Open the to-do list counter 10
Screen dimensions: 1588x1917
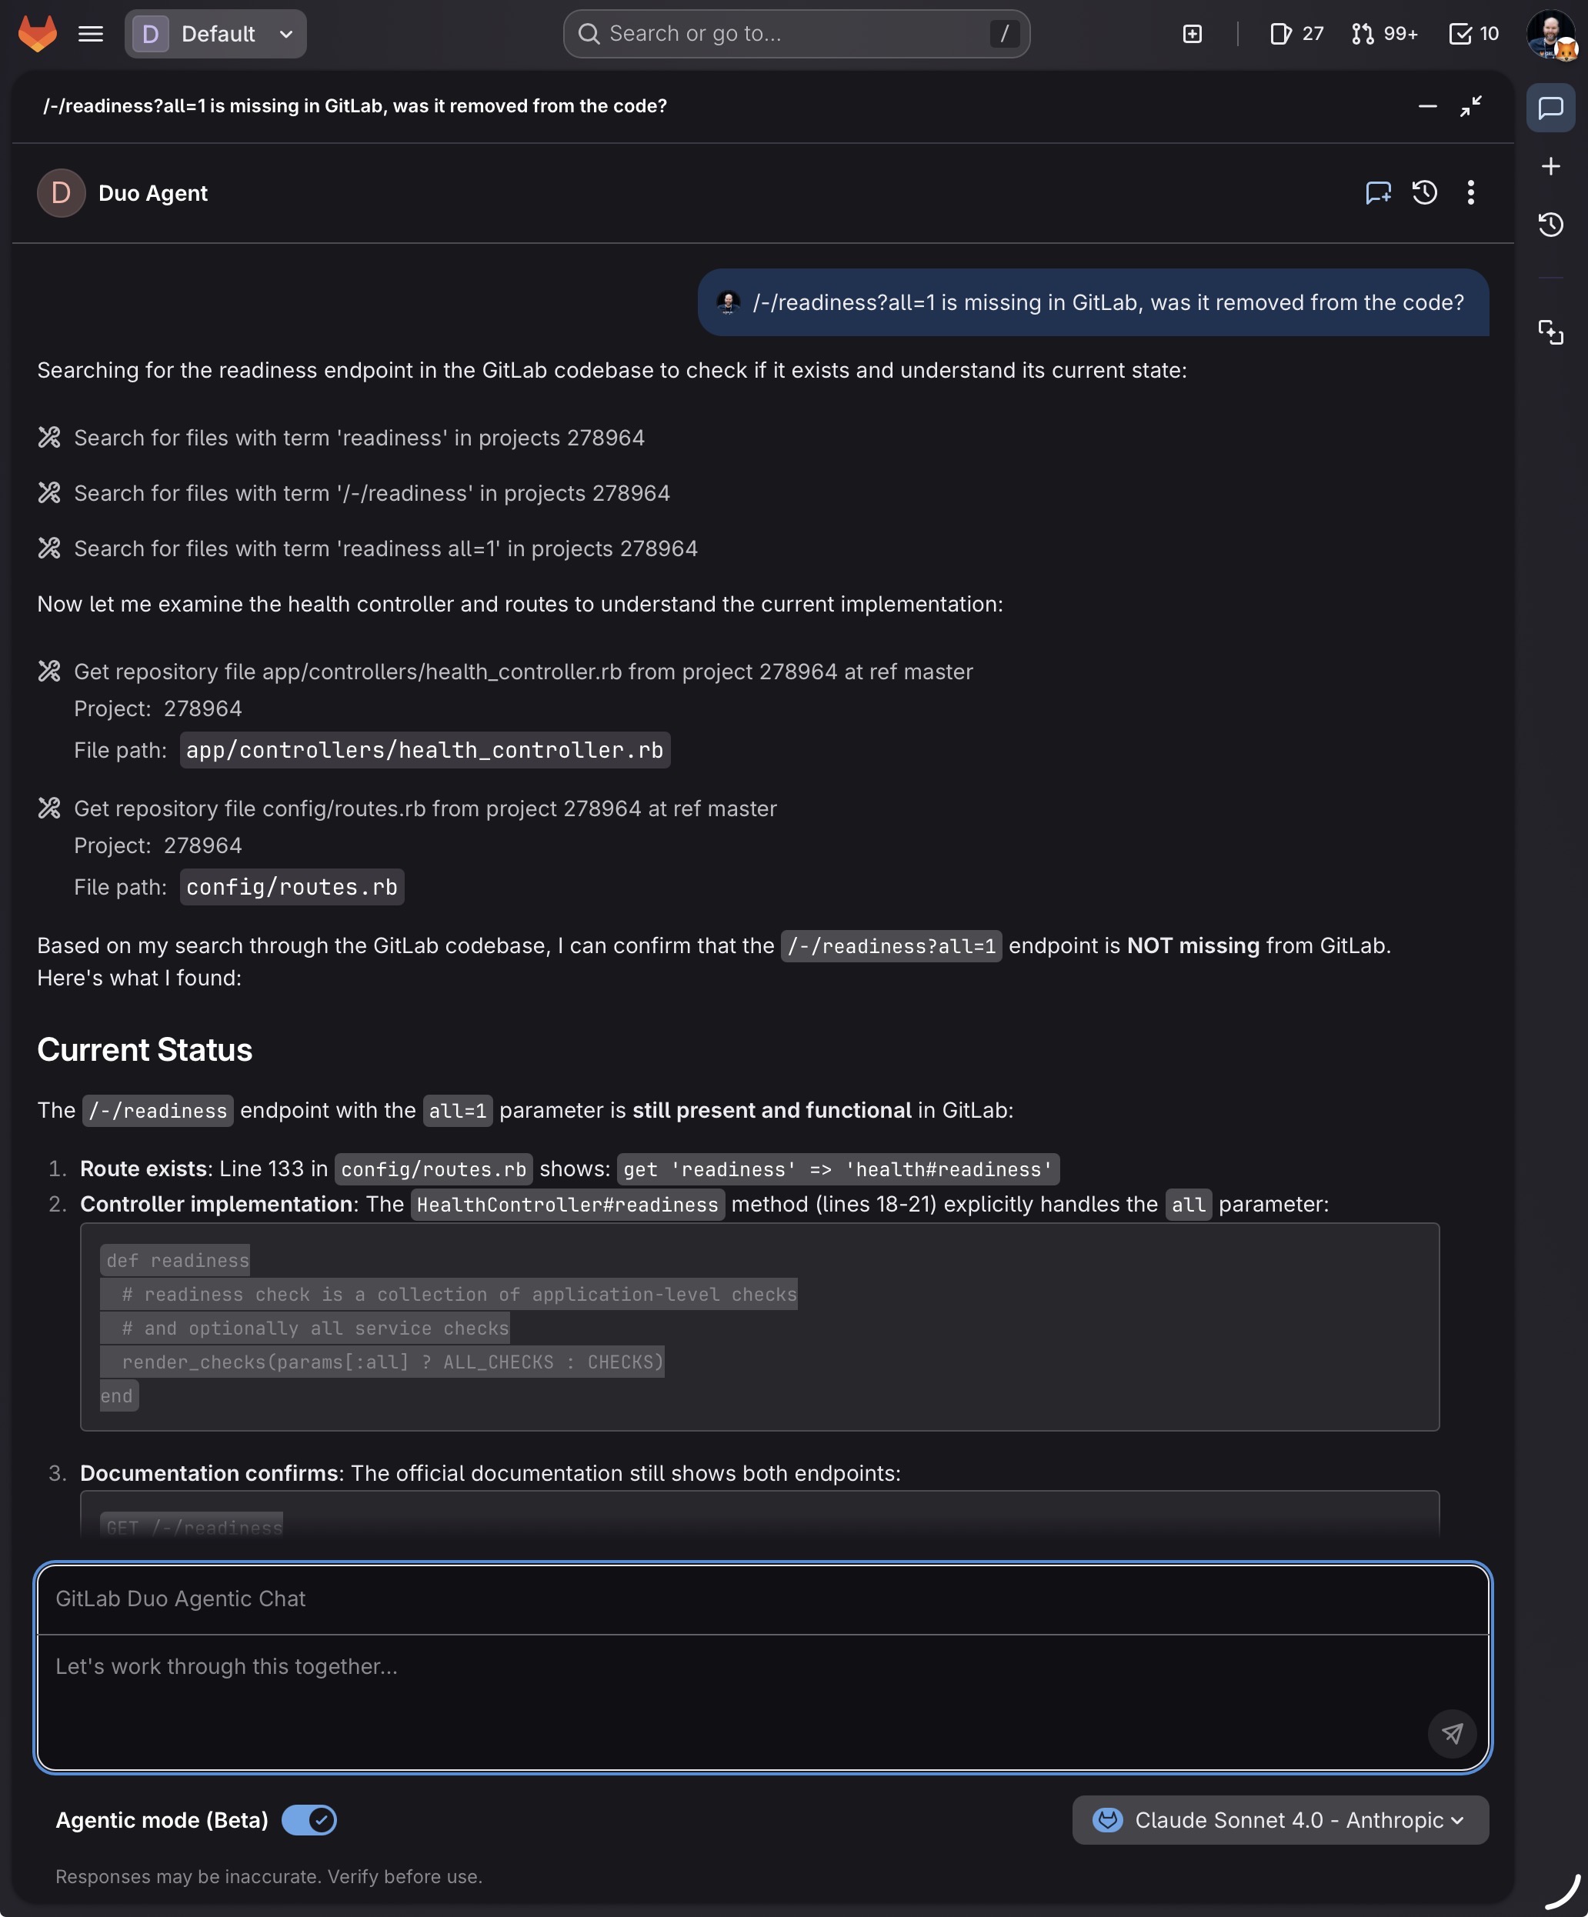[x=1473, y=34]
